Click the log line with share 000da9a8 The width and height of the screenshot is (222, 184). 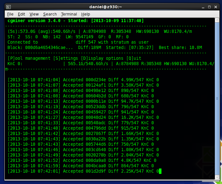tap(82, 160)
